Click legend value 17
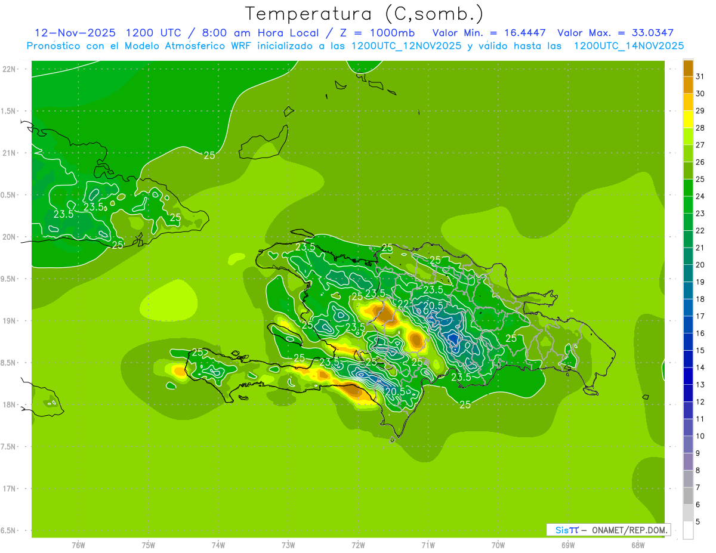The width and height of the screenshot is (716, 553). click(x=700, y=316)
